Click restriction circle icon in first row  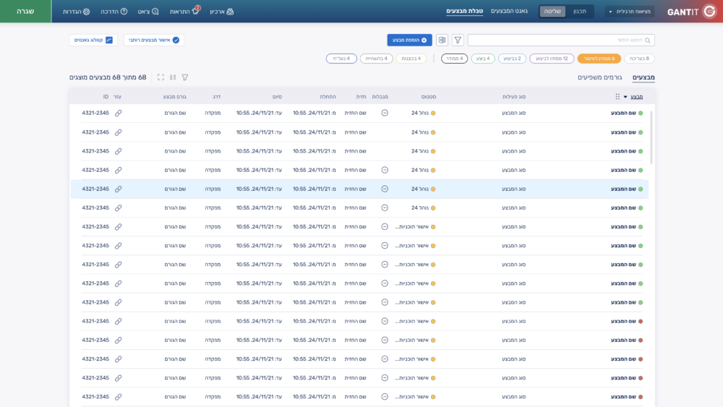coord(385,113)
